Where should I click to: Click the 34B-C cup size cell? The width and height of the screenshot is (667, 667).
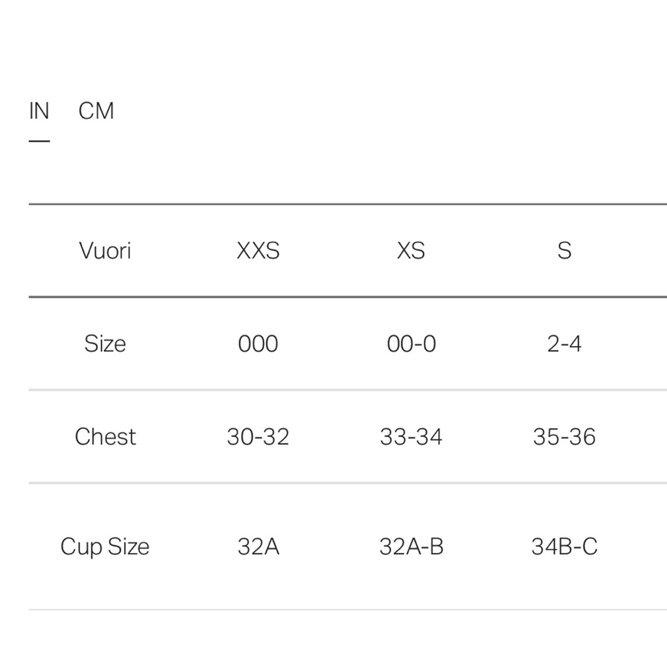coord(564,547)
